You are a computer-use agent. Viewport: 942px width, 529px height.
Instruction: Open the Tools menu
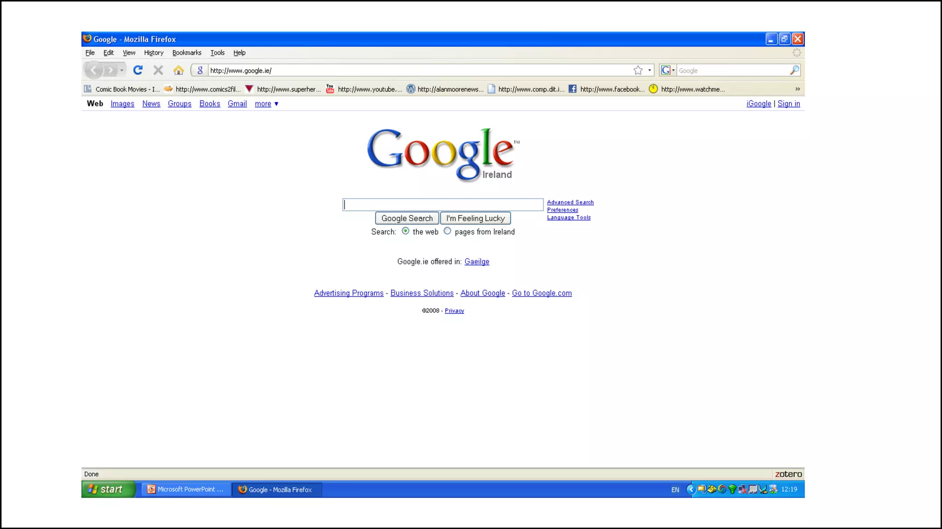(217, 53)
